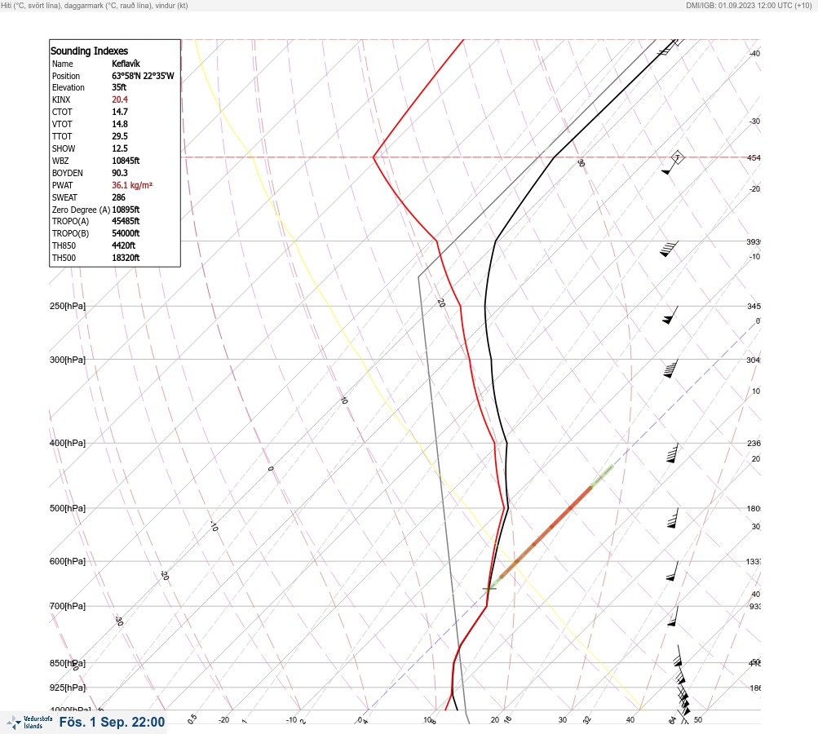Click the TH500 value 18320ft
The image size is (818, 734).
pos(126,258)
